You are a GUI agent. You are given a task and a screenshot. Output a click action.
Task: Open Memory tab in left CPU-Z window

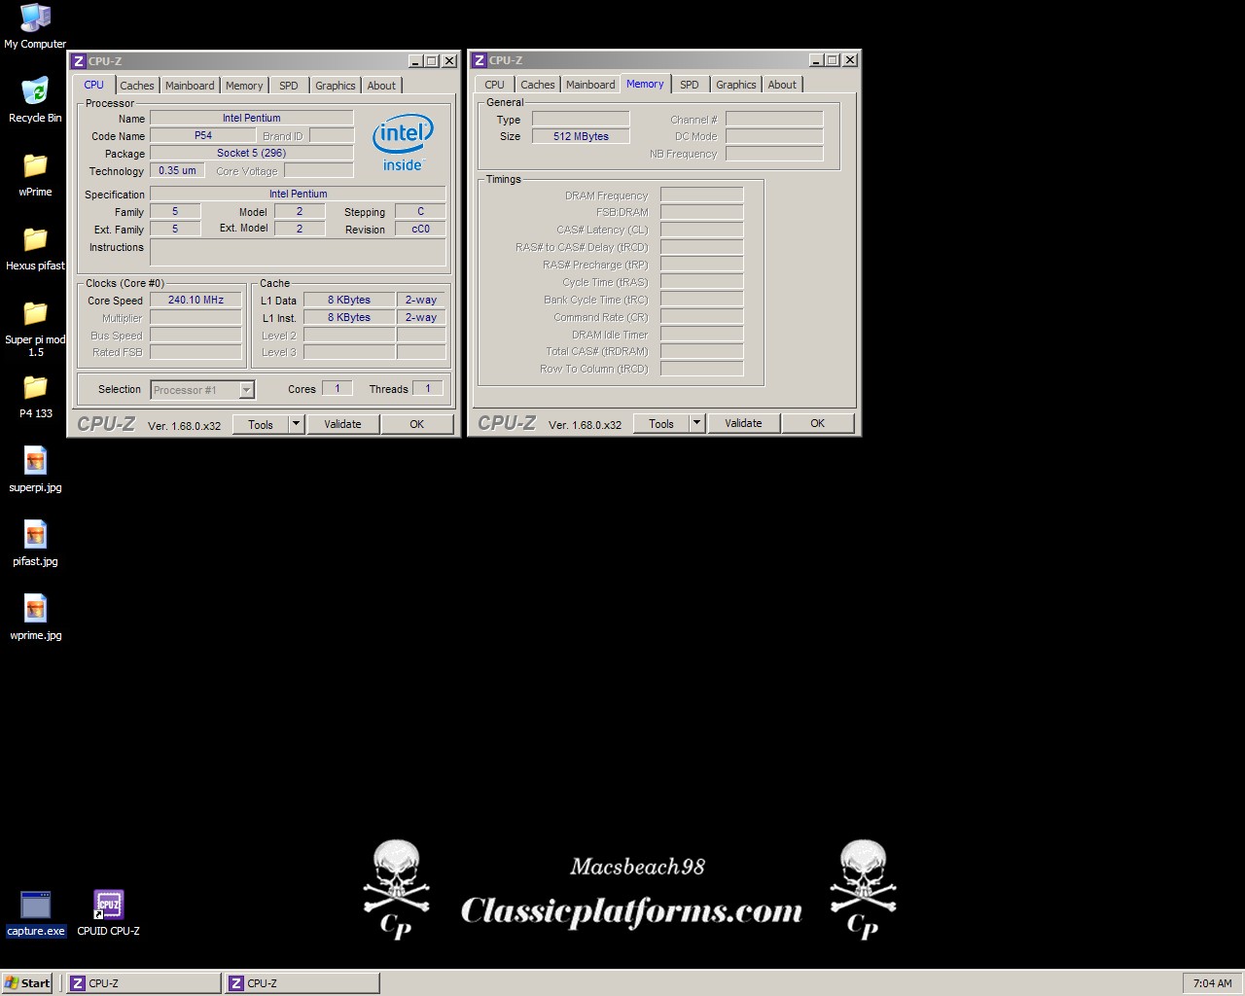pyautogui.click(x=244, y=86)
